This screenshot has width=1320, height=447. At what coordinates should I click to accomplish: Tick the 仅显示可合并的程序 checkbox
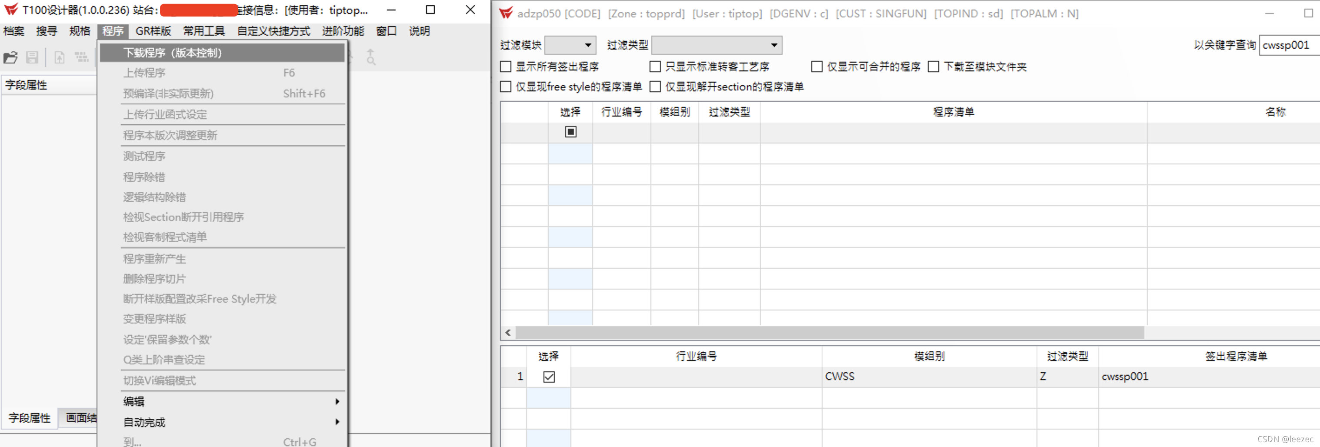click(x=817, y=67)
